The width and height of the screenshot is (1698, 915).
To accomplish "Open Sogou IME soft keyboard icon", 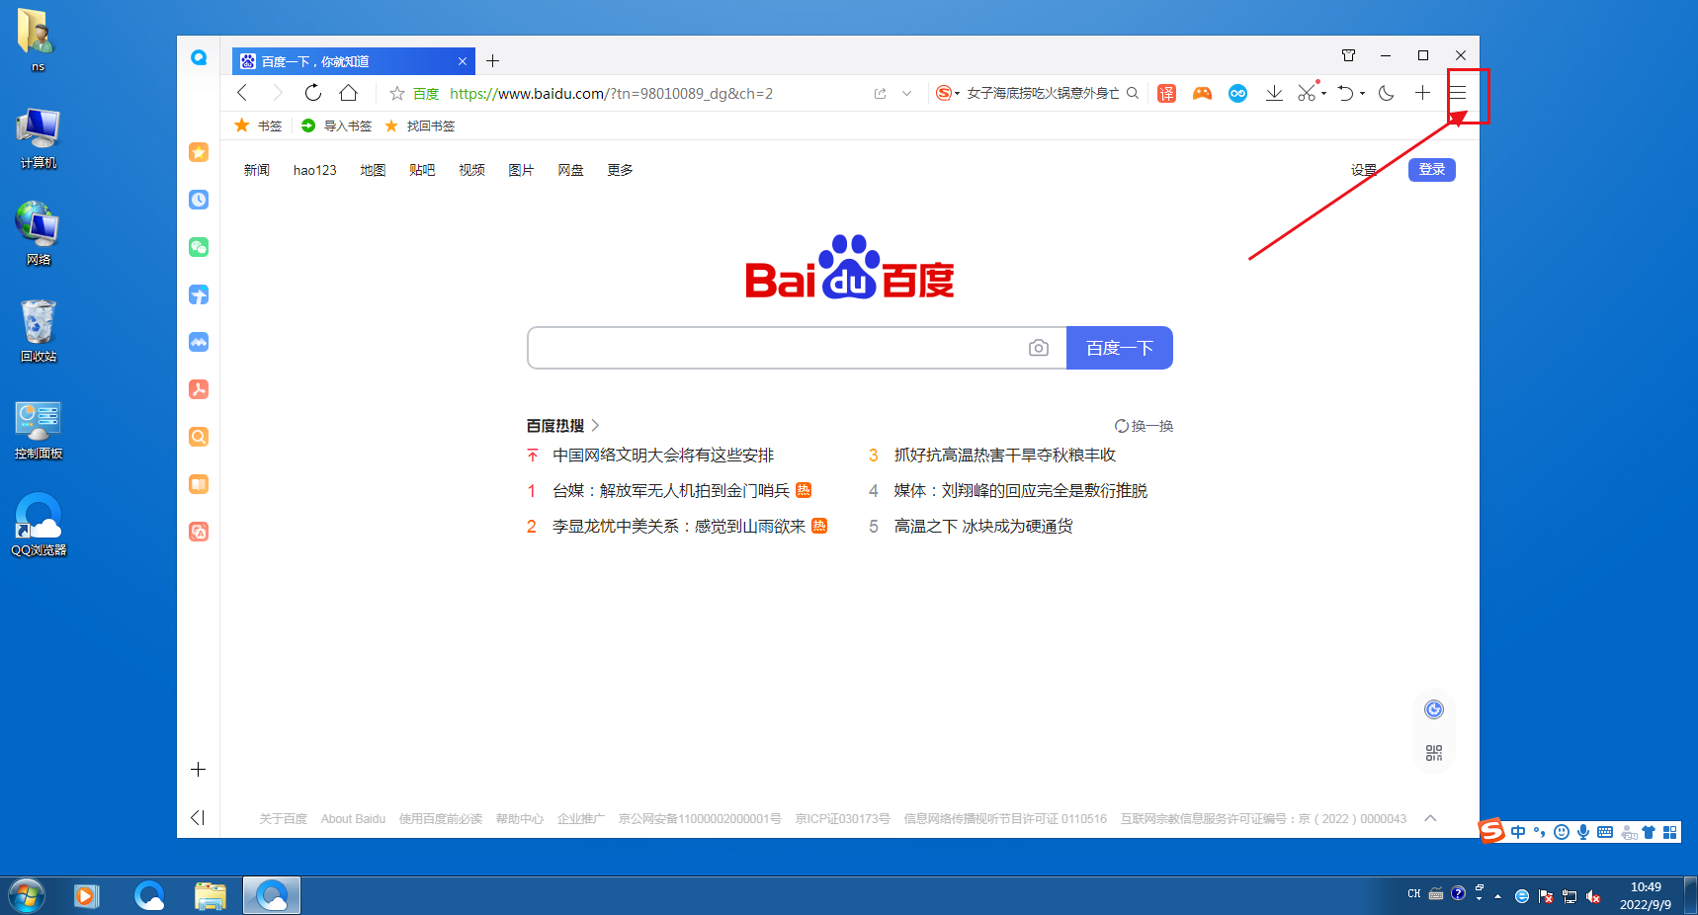I will pos(1605,832).
